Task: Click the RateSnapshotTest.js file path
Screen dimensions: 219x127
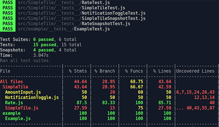Action: (x=74, y=24)
